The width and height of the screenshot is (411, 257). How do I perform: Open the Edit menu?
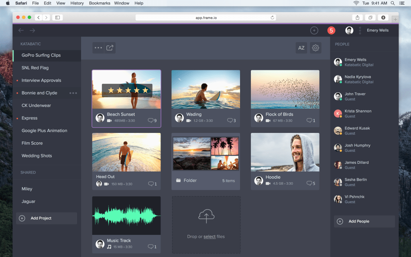[47, 3]
